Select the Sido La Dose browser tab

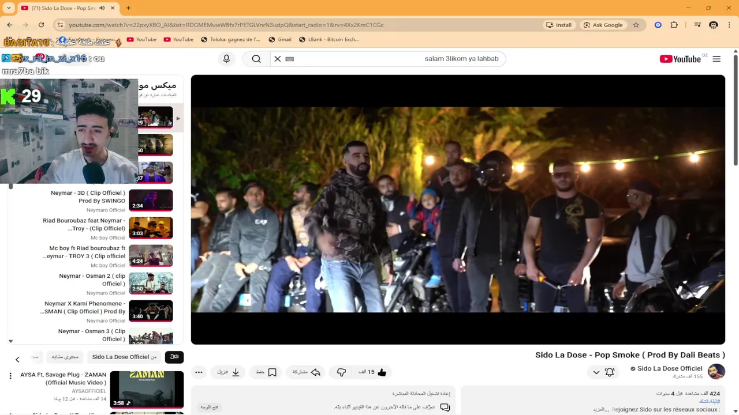point(68,8)
